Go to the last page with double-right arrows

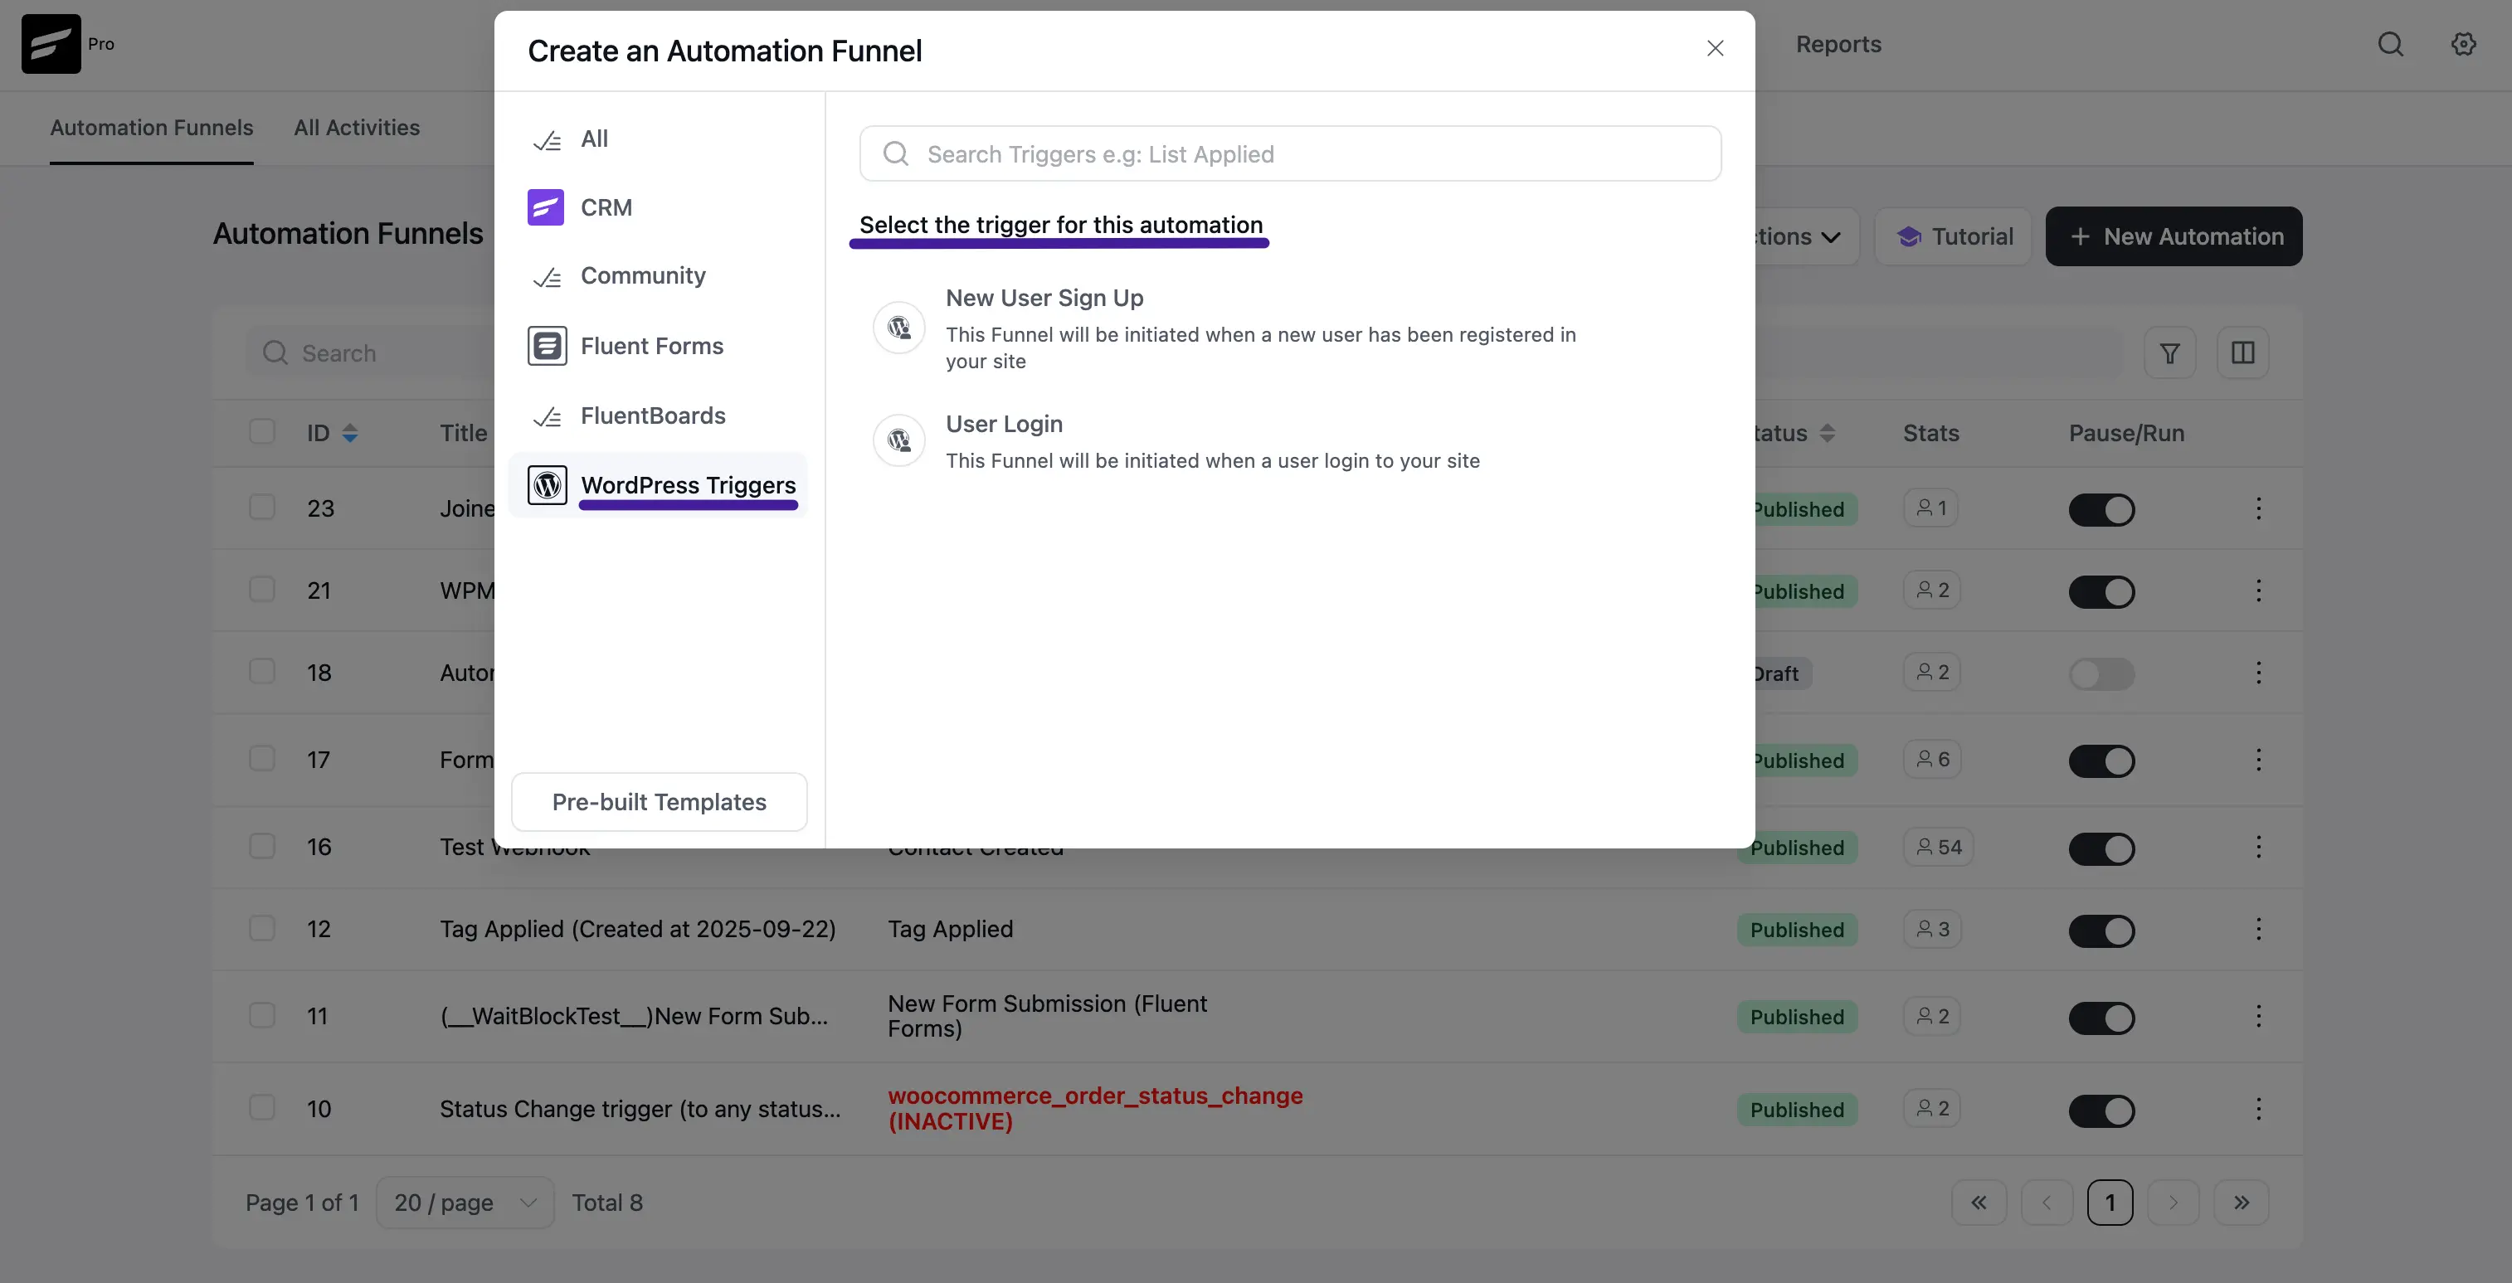point(2241,1202)
